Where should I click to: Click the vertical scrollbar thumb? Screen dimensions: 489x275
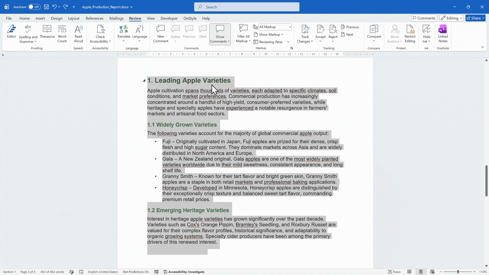click(486, 181)
